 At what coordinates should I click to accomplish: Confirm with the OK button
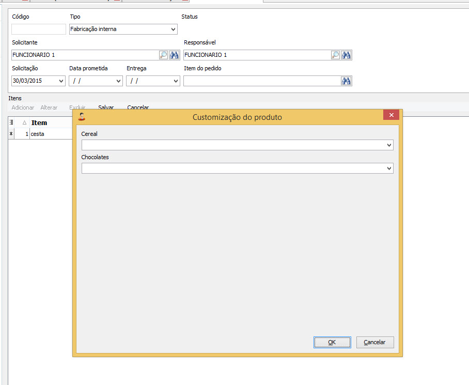point(332,342)
